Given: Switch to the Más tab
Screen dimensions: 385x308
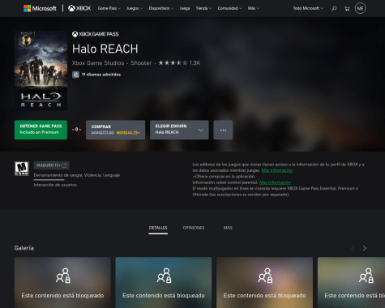Looking at the screenshot, I should pos(228,228).
